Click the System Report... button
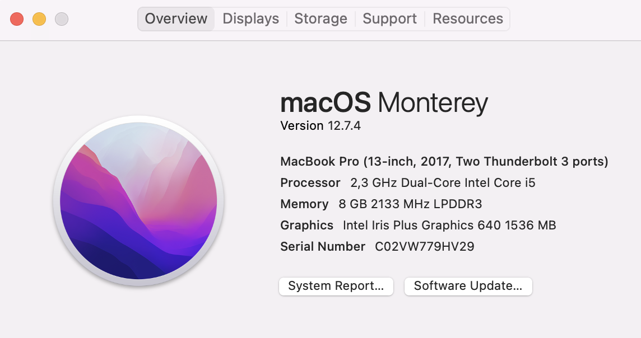641x338 pixels. 336,286
